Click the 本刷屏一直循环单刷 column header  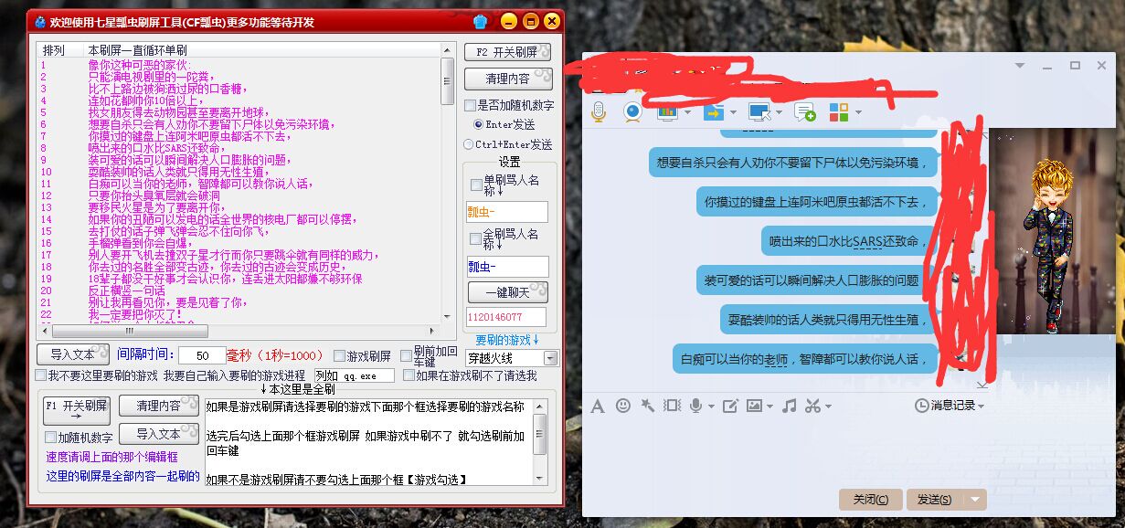137,50
